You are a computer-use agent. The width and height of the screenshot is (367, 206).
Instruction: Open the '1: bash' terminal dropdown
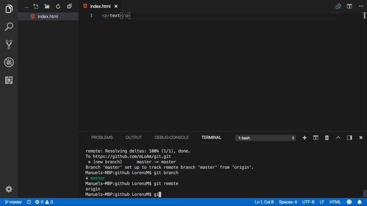266,138
